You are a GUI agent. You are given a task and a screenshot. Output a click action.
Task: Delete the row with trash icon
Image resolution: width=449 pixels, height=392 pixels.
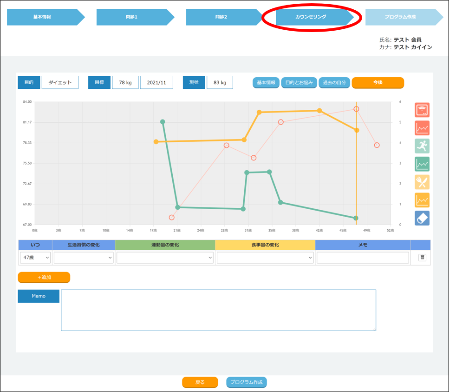click(x=422, y=257)
